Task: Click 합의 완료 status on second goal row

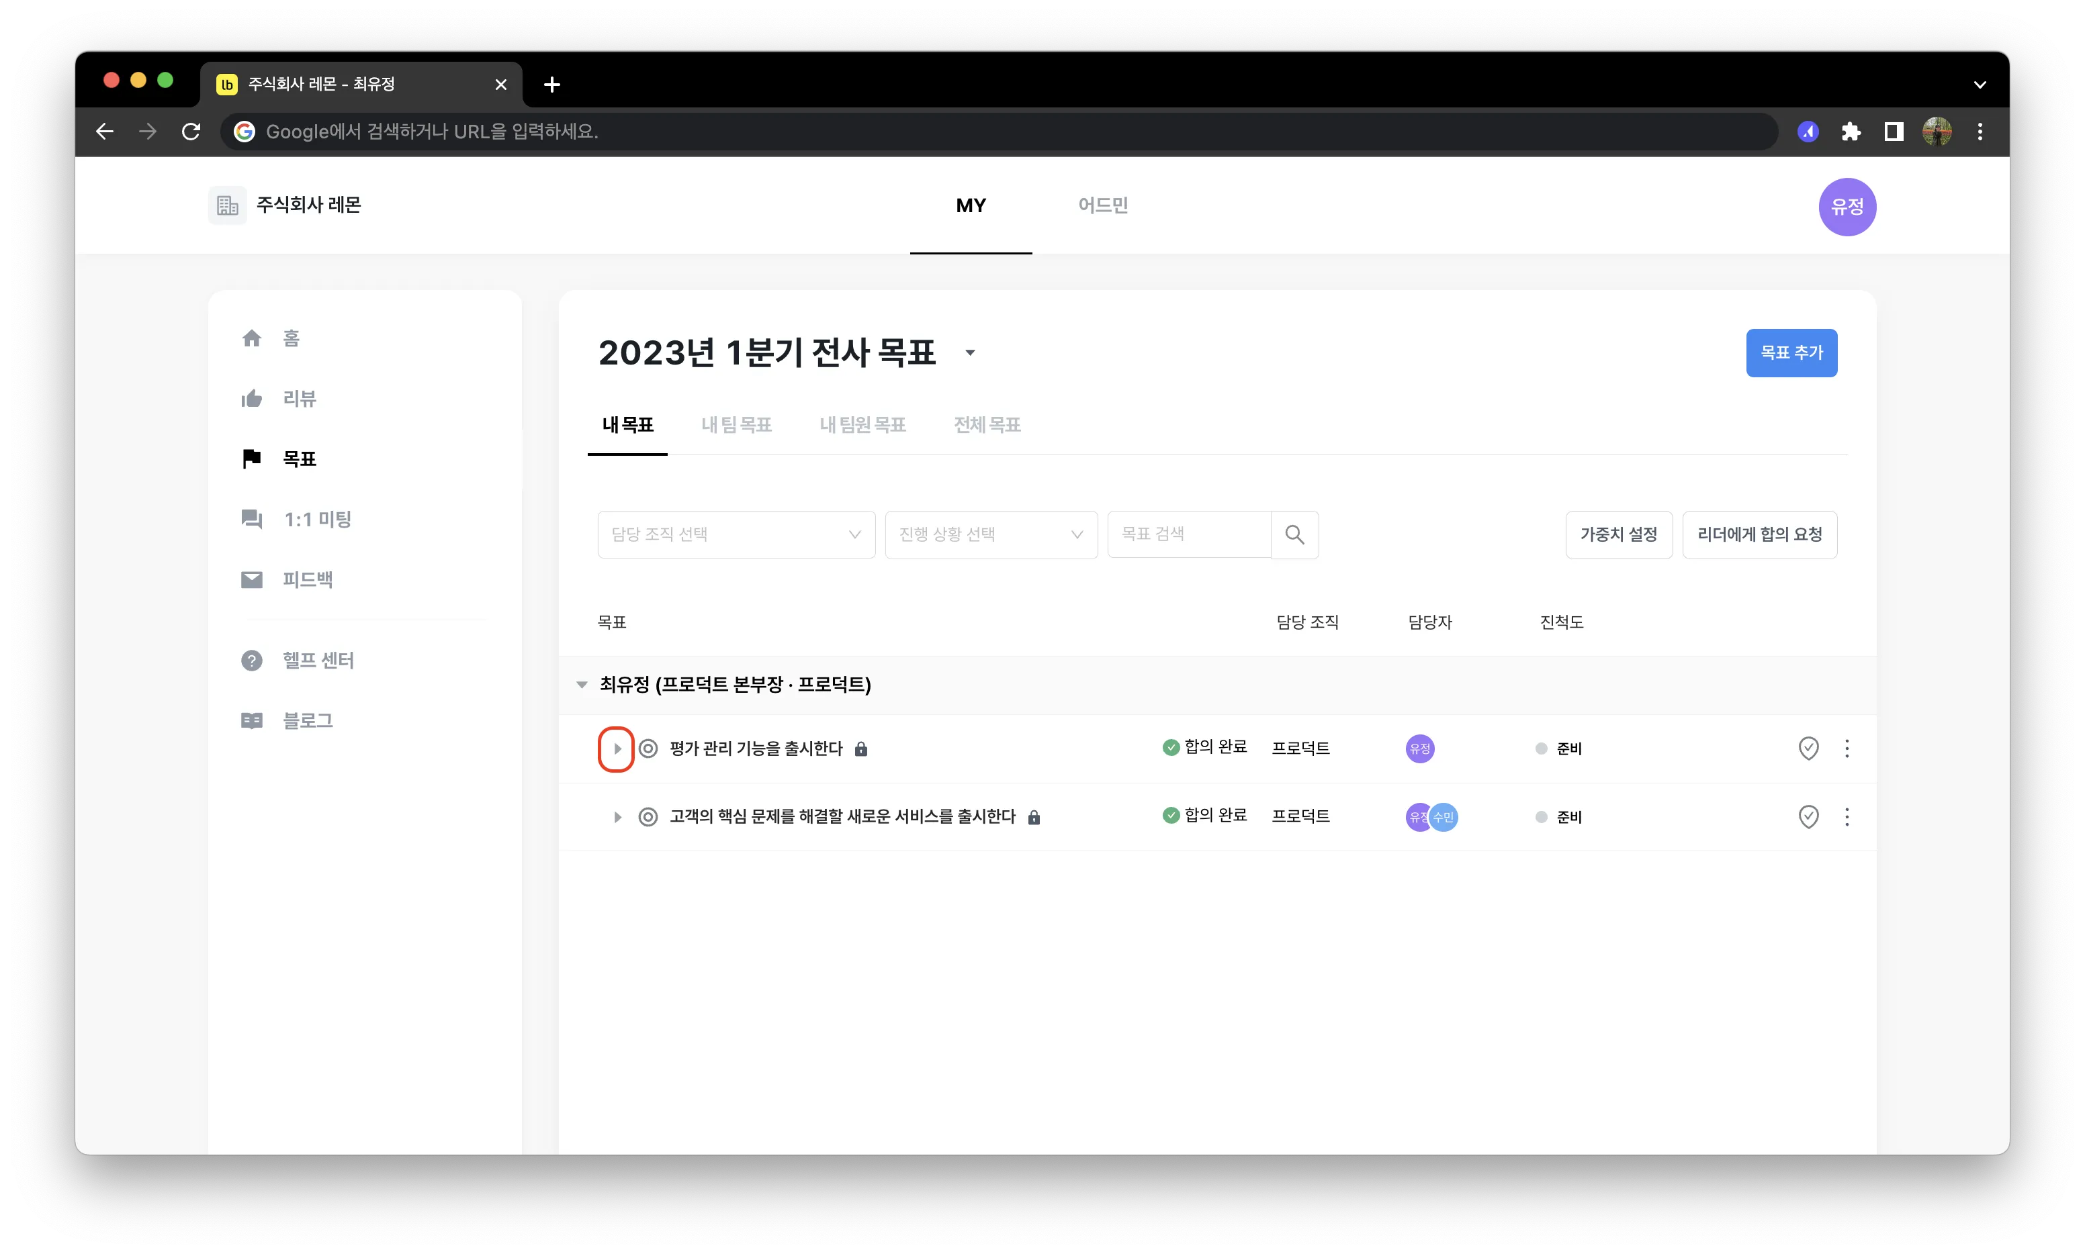Action: coord(1205,814)
